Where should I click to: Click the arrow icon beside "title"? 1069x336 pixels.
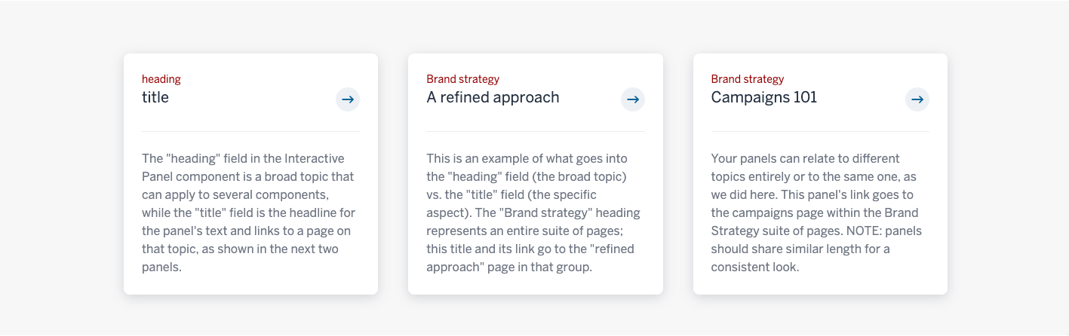(348, 99)
